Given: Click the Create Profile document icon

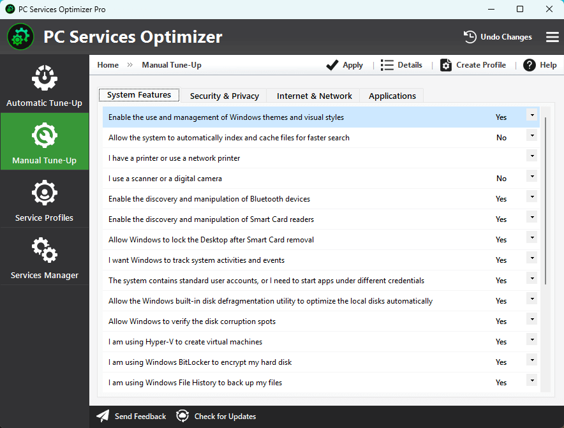Looking at the screenshot, I should coord(446,65).
